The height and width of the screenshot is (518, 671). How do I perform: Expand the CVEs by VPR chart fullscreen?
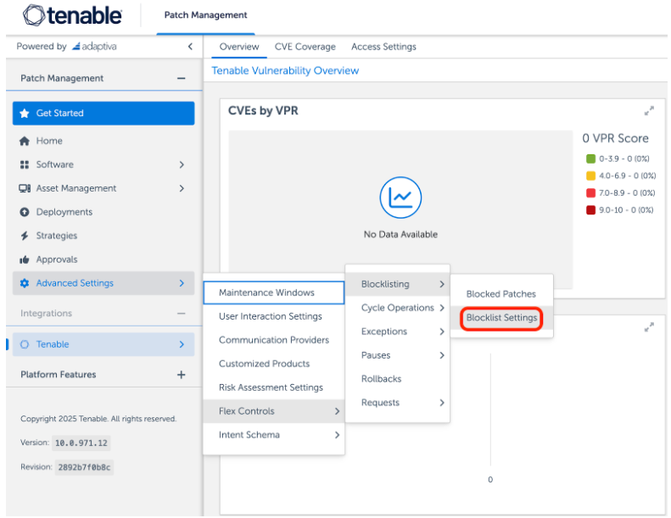click(649, 111)
